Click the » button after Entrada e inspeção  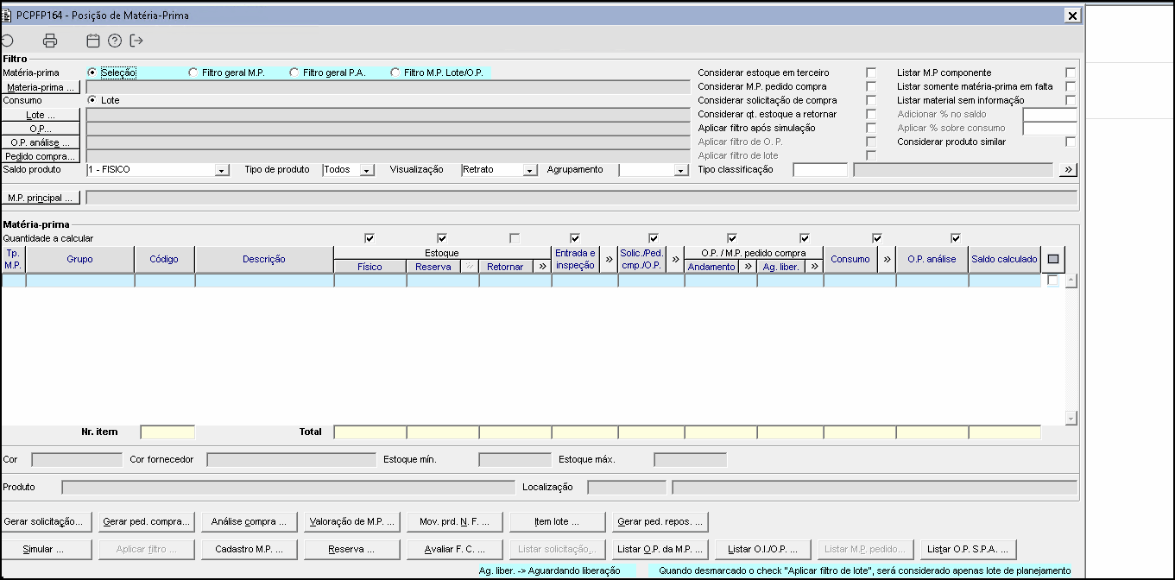click(609, 259)
